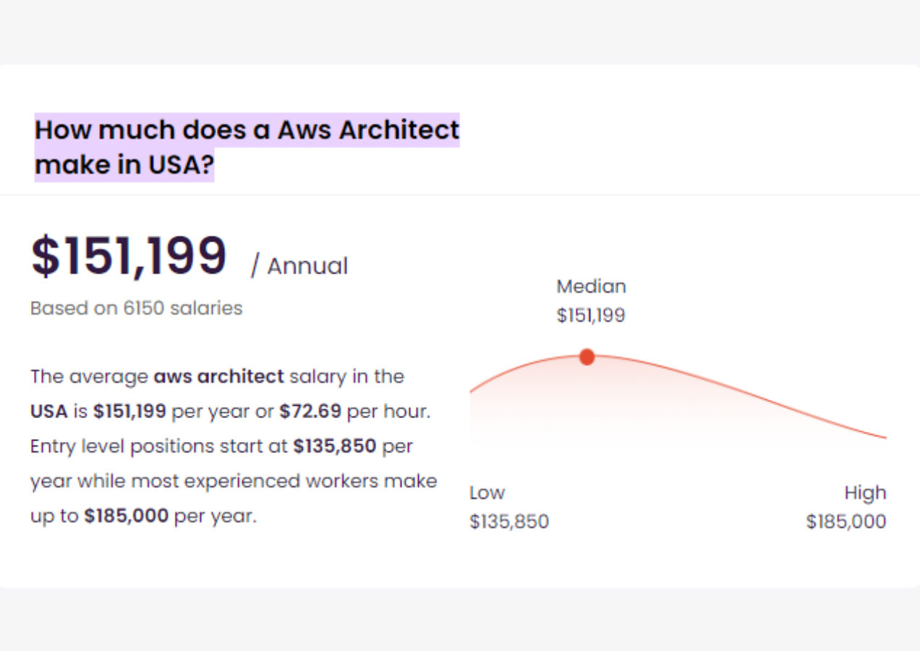Click bold $151,199 in the description paragraph

pyautogui.click(x=129, y=412)
